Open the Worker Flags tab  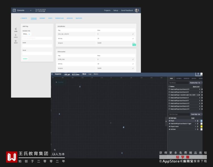[59, 18]
